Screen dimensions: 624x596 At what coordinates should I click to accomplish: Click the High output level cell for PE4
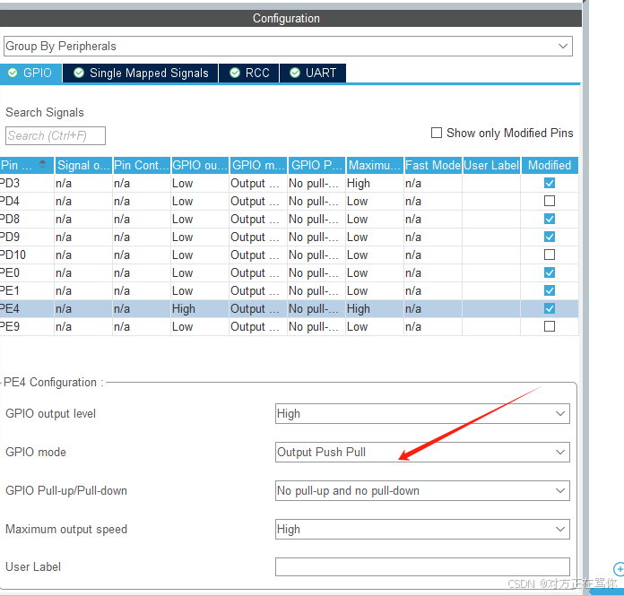coord(200,308)
